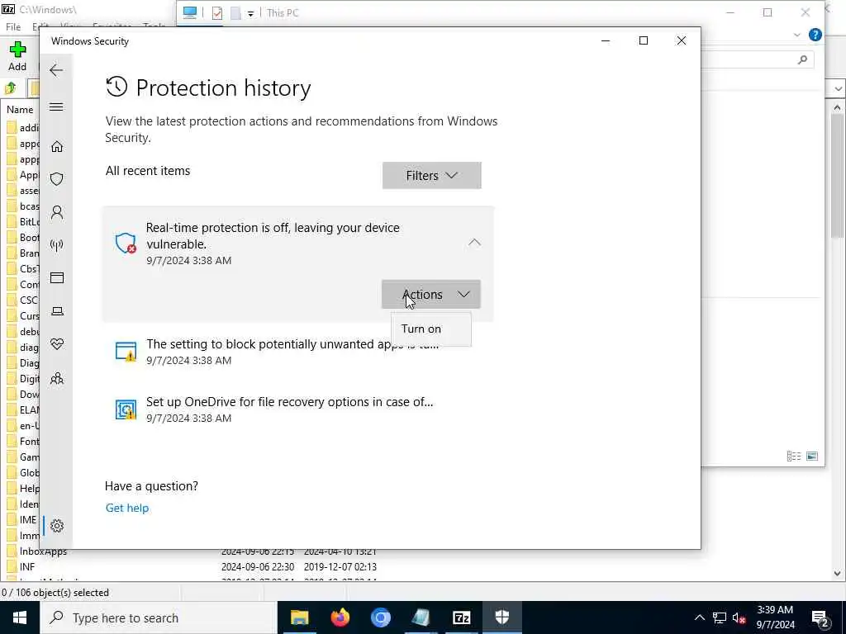Launch the Chromium browser from taskbar
Image resolution: width=846 pixels, height=634 pixels.
[x=380, y=617]
